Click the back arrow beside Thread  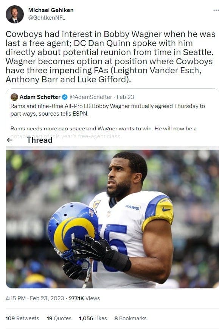[9, 140]
